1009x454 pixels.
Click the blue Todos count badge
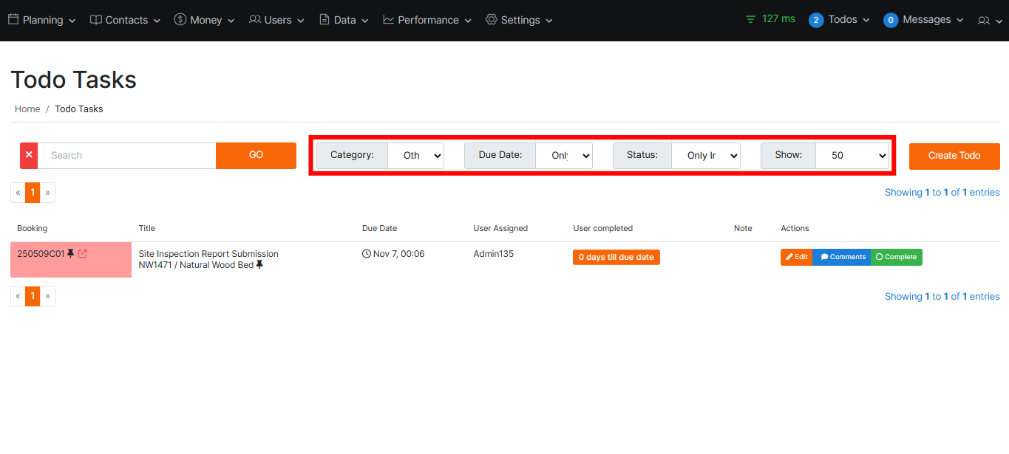click(816, 20)
